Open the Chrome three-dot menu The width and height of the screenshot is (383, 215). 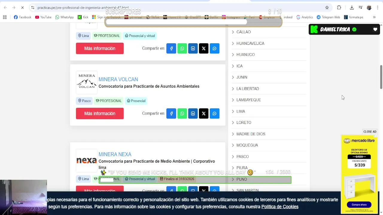378,7
